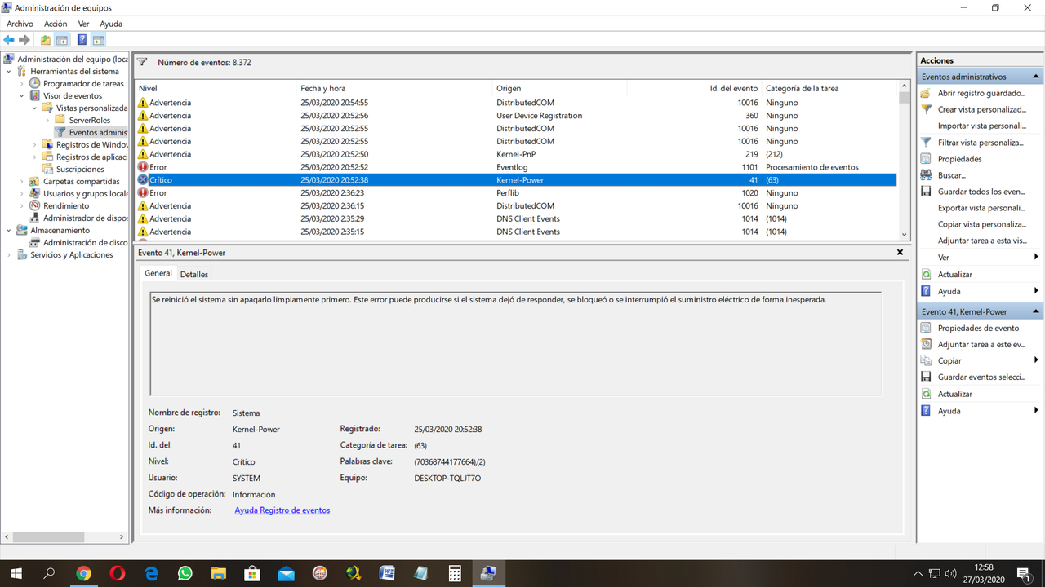Image resolution: width=1045 pixels, height=587 pixels.
Task: Click Guardar eventos seleccionados action
Action: coord(981,377)
